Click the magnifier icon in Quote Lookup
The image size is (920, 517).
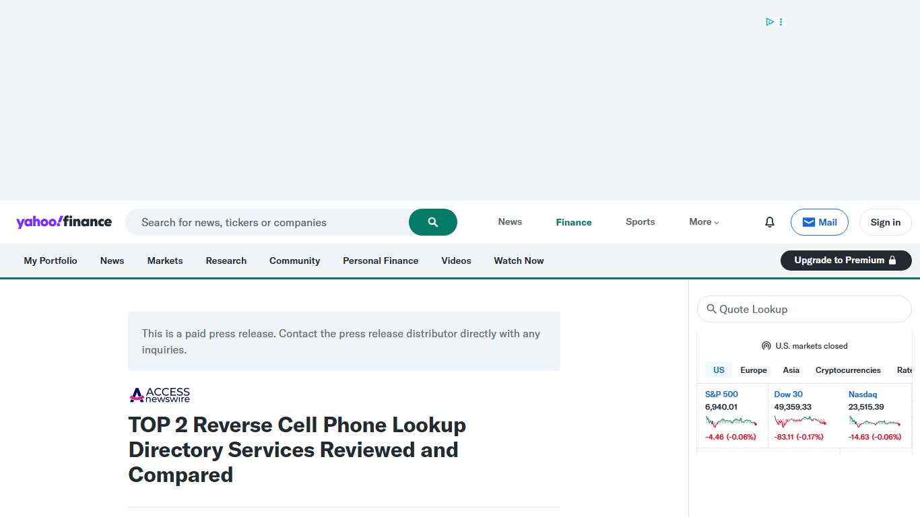pyautogui.click(x=712, y=309)
